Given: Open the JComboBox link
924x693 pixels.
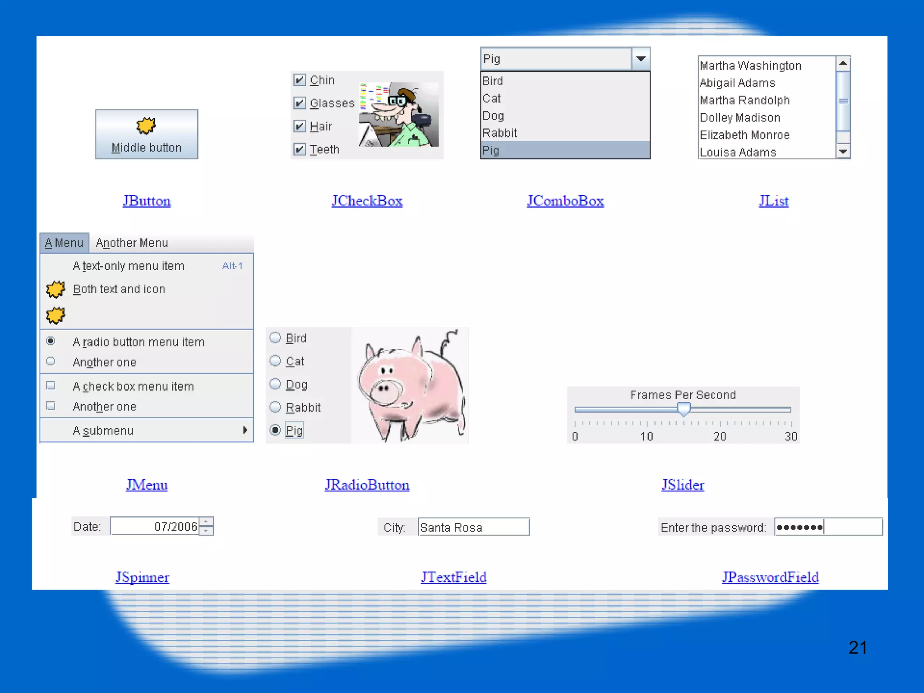Looking at the screenshot, I should [565, 201].
